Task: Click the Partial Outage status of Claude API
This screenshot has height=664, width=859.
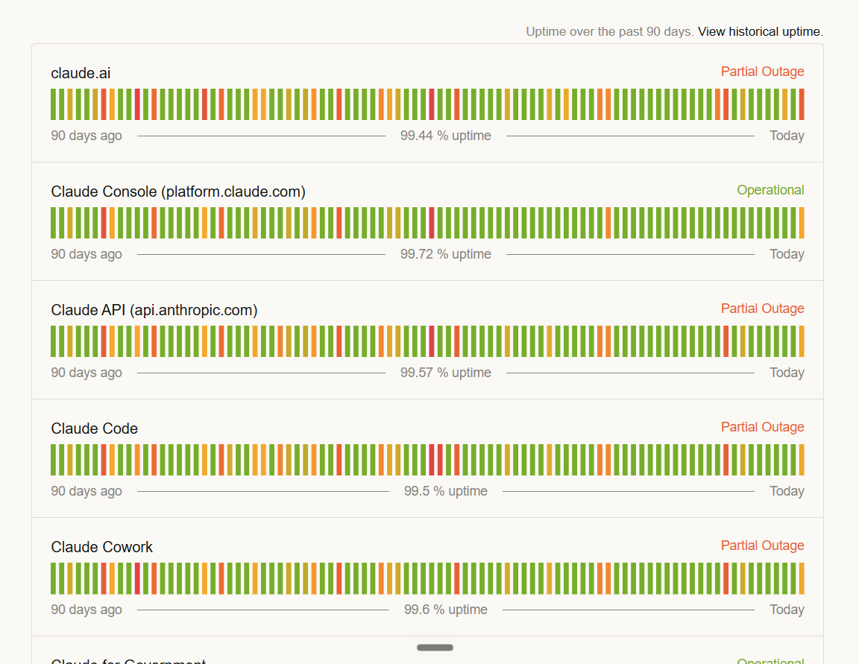Action: pyautogui.click(x=762, y=309)
